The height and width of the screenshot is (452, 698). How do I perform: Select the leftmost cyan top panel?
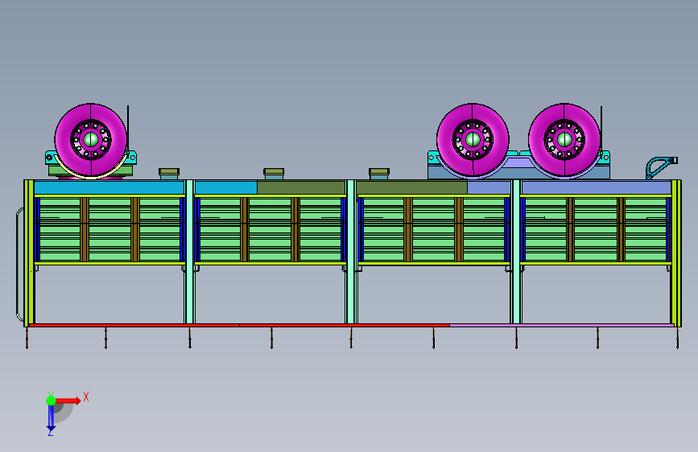(x=109, y=187)
